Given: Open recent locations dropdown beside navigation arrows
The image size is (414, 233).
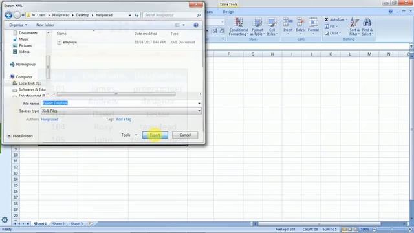Looking at the screenshot, I should 23,16.
